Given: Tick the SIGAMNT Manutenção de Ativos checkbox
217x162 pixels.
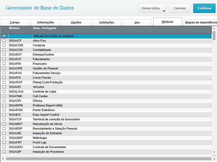Looking at the screenshot, I should point(4,124).
